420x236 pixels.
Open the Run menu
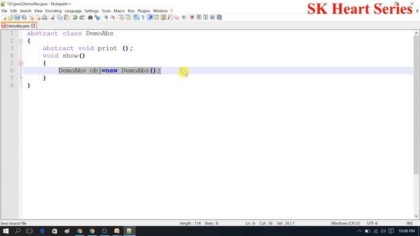click(x=131, y=11)
